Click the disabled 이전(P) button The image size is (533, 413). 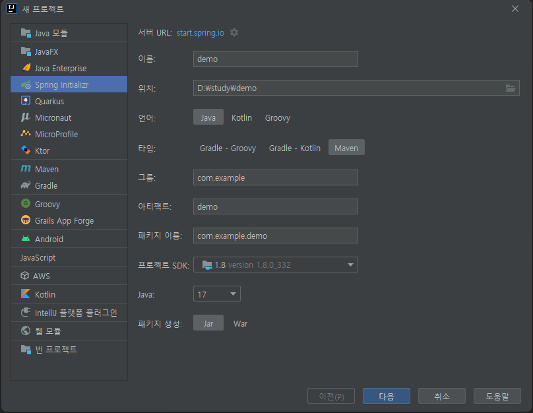[331, 396]
